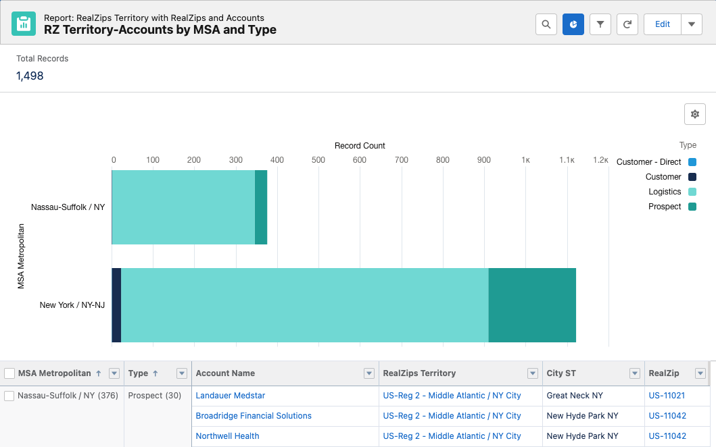The height and width of the screenshot is (447, 716).
Task: Open RealZip link in the Northwell Health row
Action: coord(667,436)
